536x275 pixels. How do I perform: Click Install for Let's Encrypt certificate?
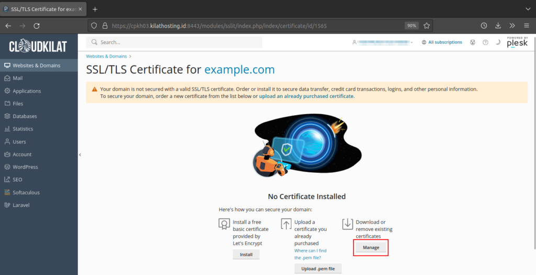coord(246,255)
